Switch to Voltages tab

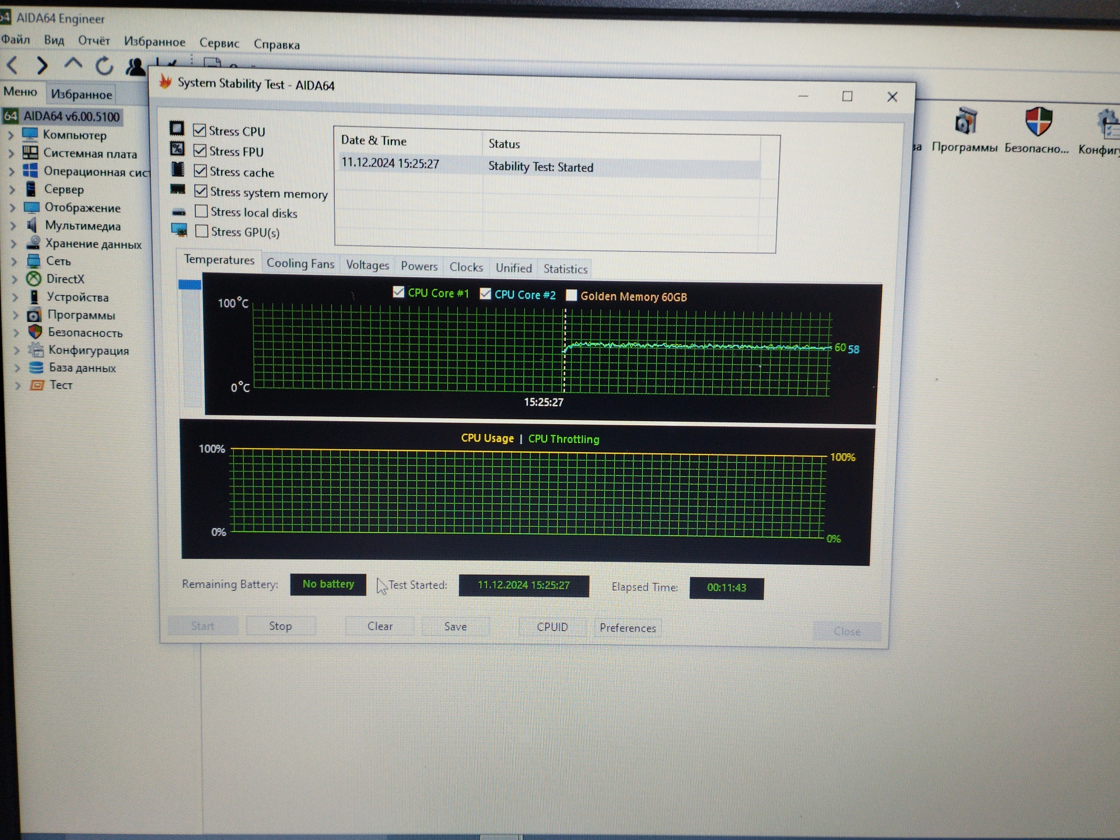click(367, 265)
